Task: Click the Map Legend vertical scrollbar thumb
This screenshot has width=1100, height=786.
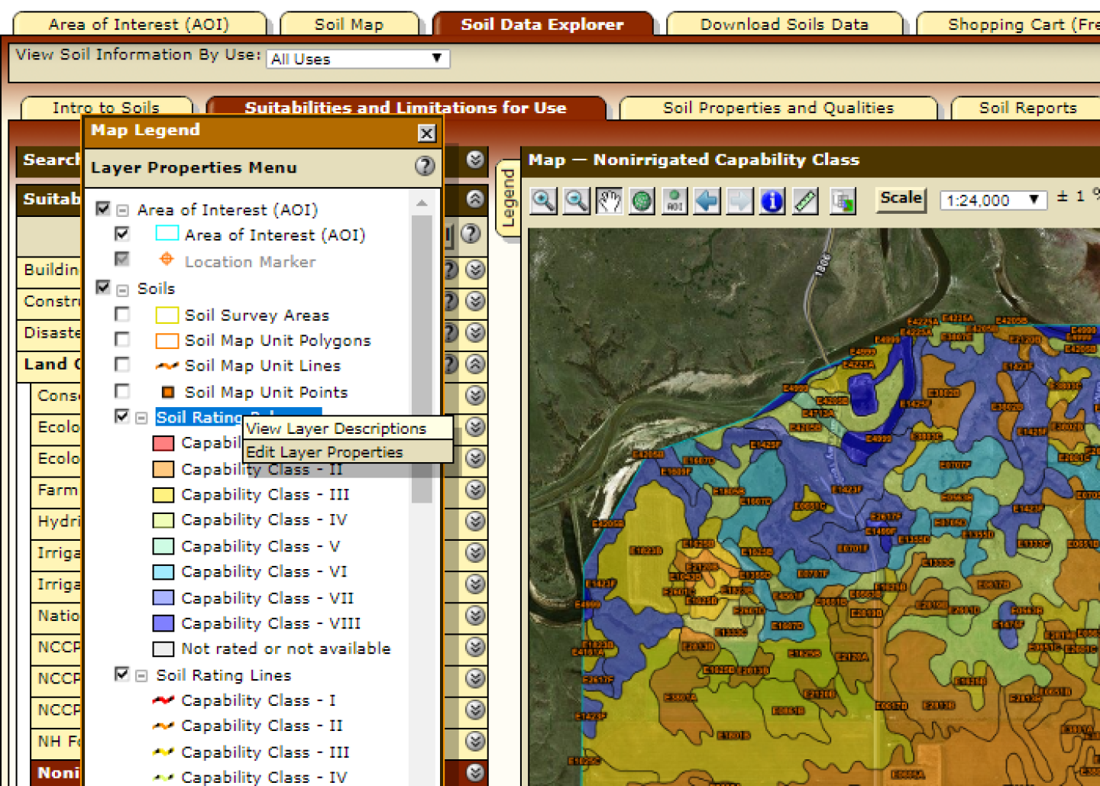Action: pos(422,359)
